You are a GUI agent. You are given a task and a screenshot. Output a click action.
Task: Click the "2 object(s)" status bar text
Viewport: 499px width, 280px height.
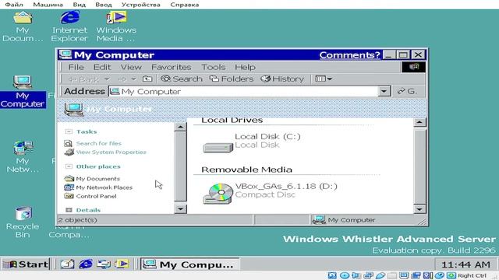coord(77,219)
